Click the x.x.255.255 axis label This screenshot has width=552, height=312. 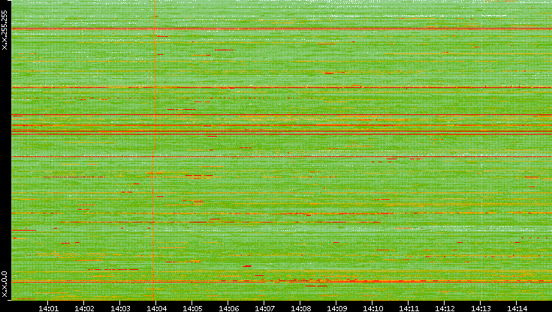pyautogui.click(x=5, y=30)
